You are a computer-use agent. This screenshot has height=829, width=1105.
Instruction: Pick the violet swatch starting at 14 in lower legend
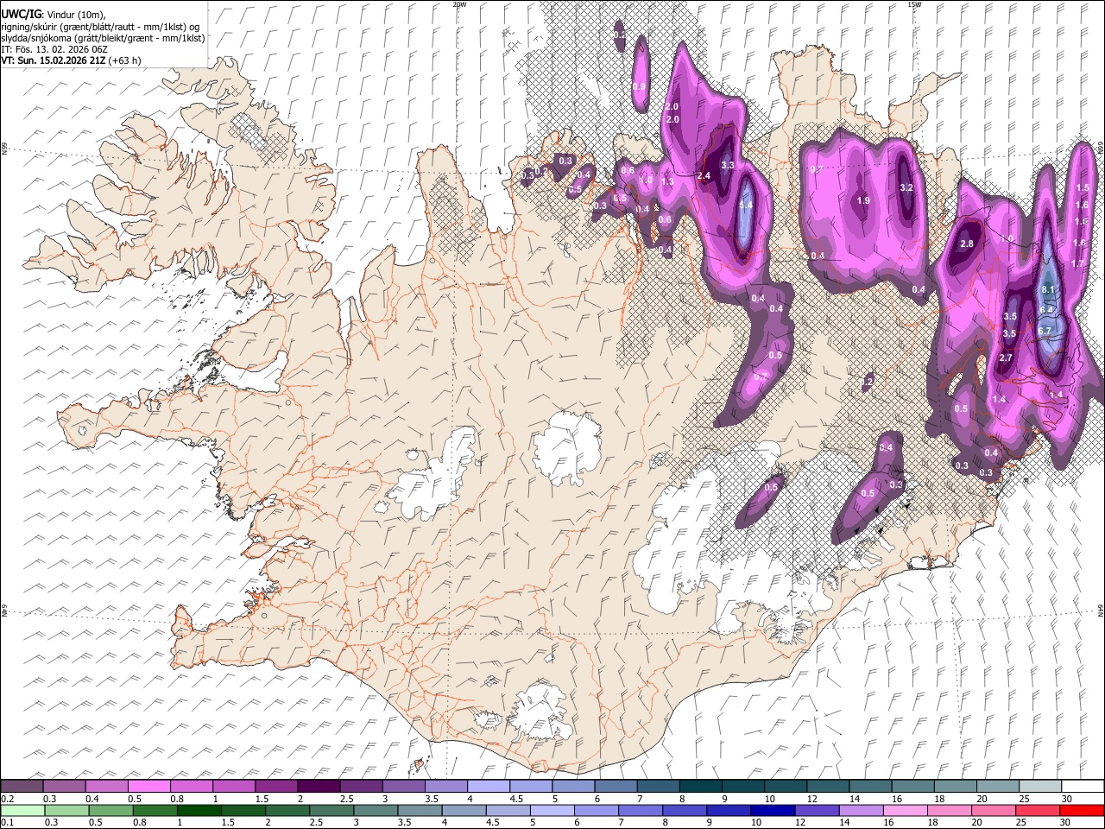[861, 811]
